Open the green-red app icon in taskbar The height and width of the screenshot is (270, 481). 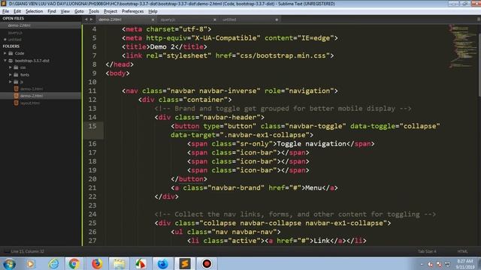coord(141,263)
